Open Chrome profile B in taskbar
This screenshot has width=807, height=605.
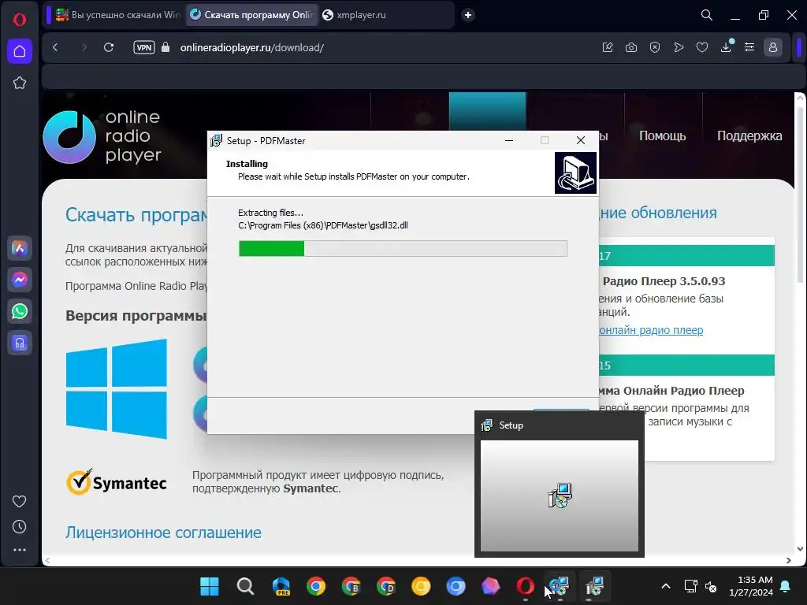point(351,586)
